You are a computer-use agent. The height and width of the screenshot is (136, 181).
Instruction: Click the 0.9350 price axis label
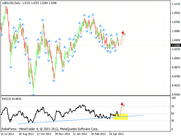(175, 95)
